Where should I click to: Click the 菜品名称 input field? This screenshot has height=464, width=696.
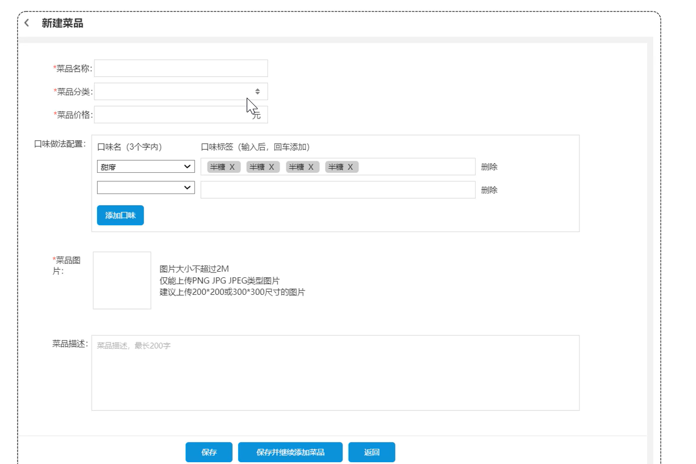tap(181, 68)
